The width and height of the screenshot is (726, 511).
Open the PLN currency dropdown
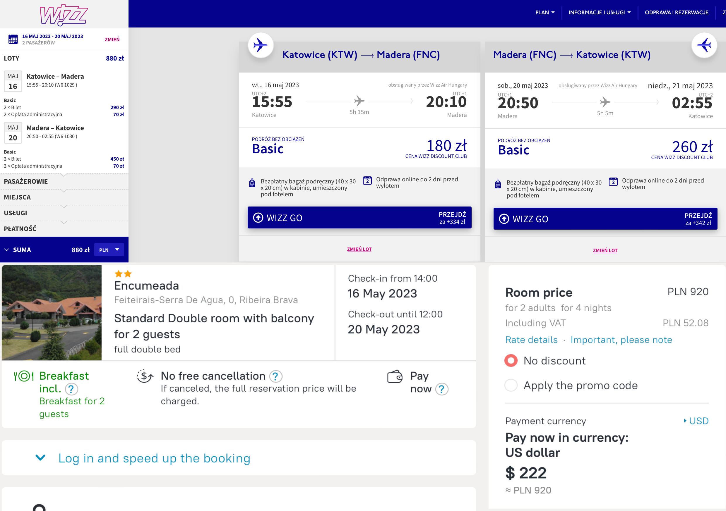click(x=109, y=250)
